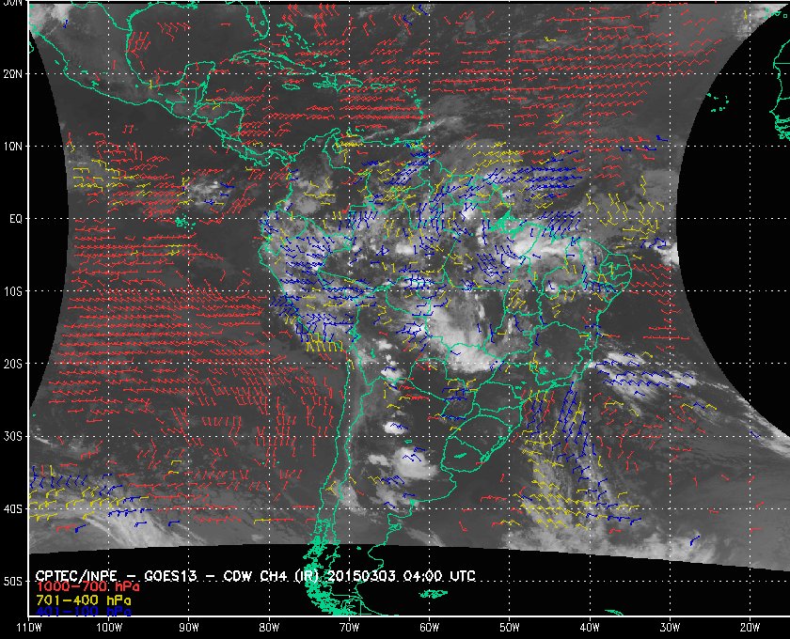Click the 50W longitude axis label
This screenshot has width=790, height=639.
coord(510,628)
